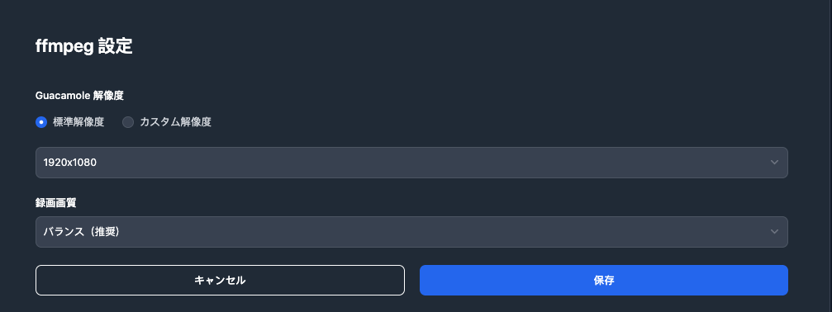Click the バランス（推奨） value text

(81, 231)
